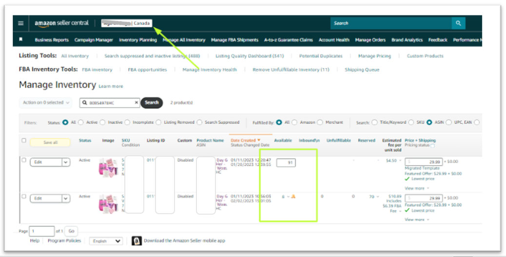
Task: Sort by Date Created column header
Action: coord(246,140)
